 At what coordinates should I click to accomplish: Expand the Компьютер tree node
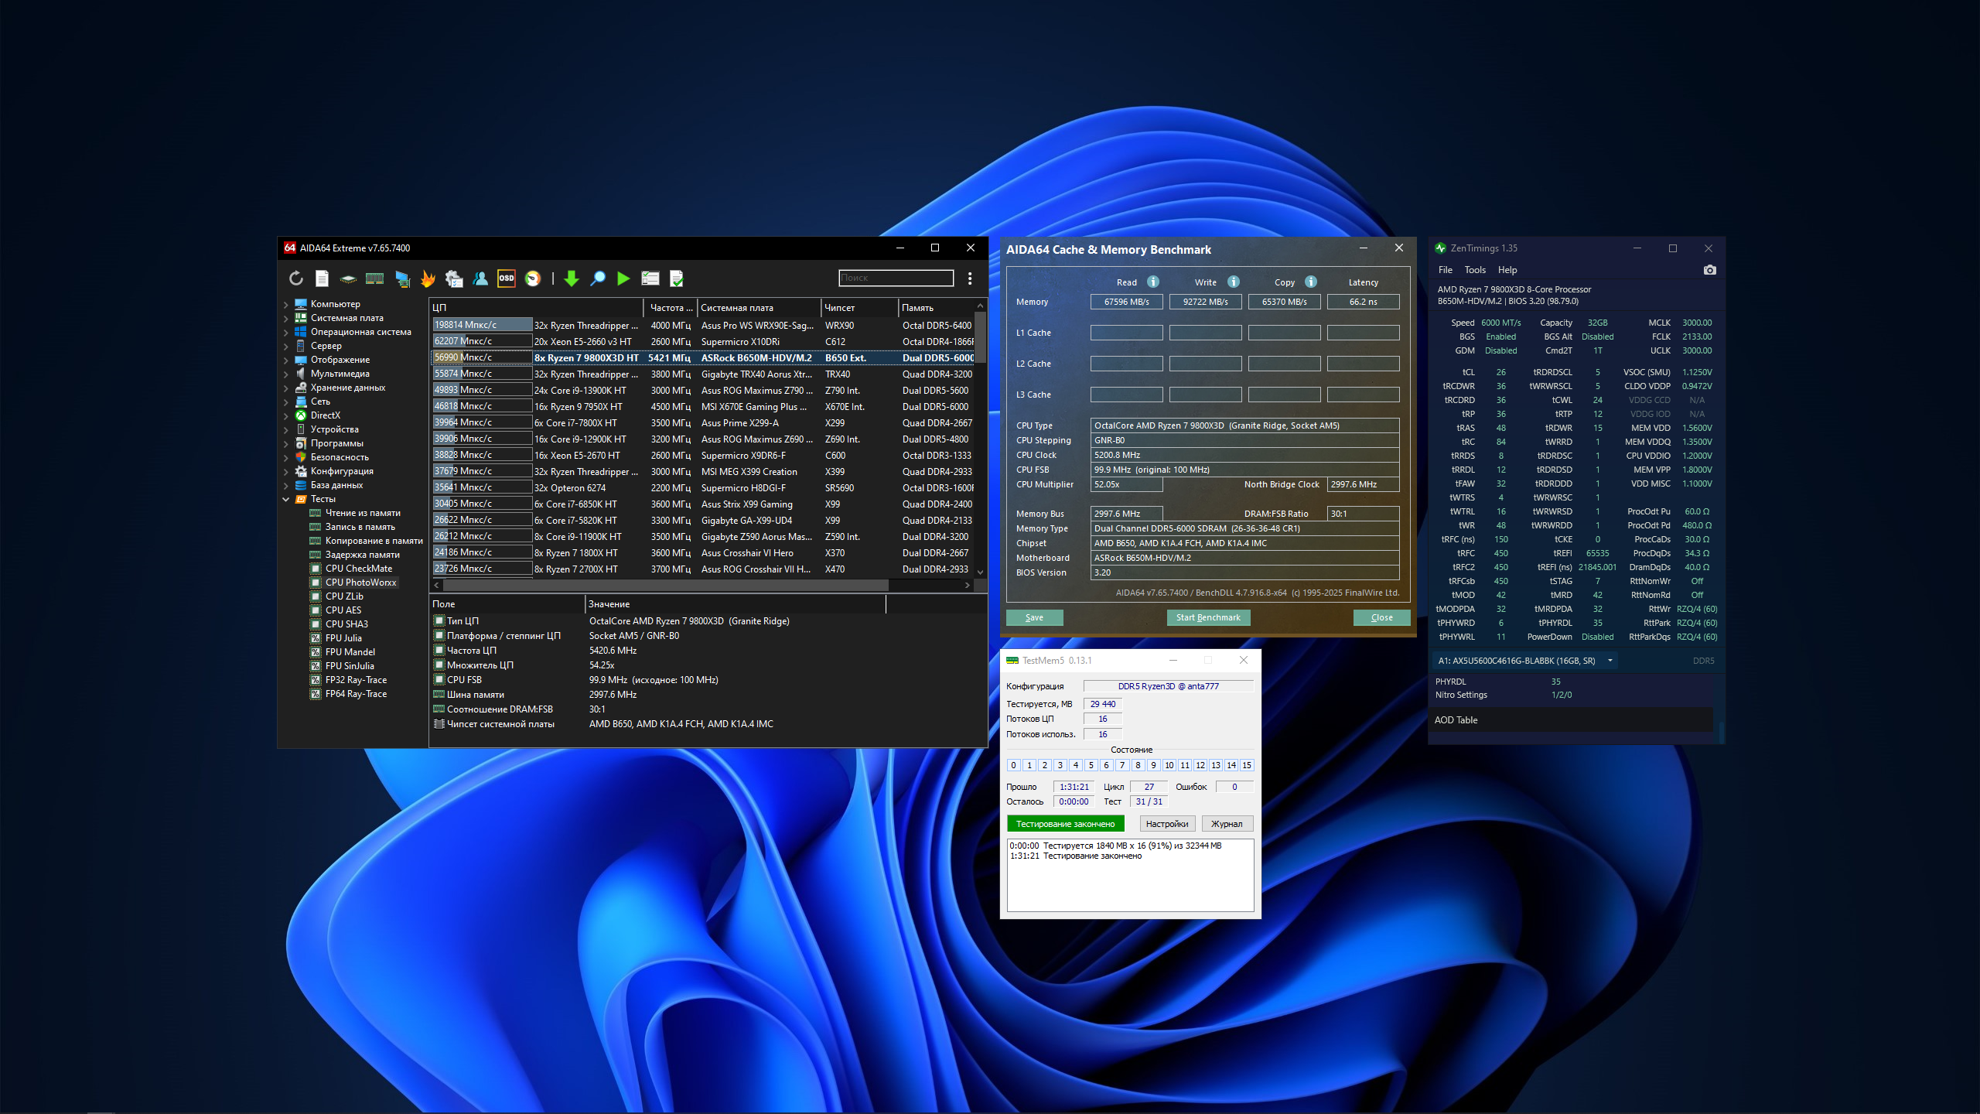[286, 305]
